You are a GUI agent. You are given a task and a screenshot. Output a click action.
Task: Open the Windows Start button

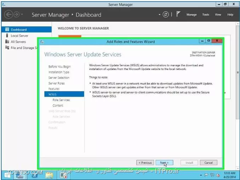(7, 175)
